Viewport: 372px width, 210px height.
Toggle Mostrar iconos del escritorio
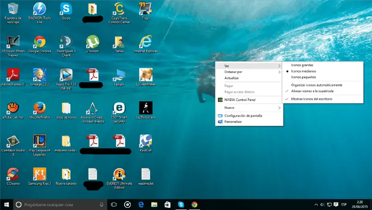[x=312, y=99]
